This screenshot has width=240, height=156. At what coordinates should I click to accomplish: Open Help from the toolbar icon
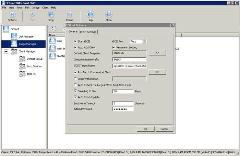pos(90,15)
